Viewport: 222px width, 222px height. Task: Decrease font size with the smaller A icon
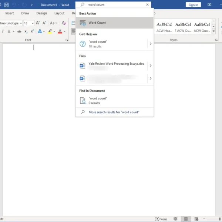pos(44,23)
